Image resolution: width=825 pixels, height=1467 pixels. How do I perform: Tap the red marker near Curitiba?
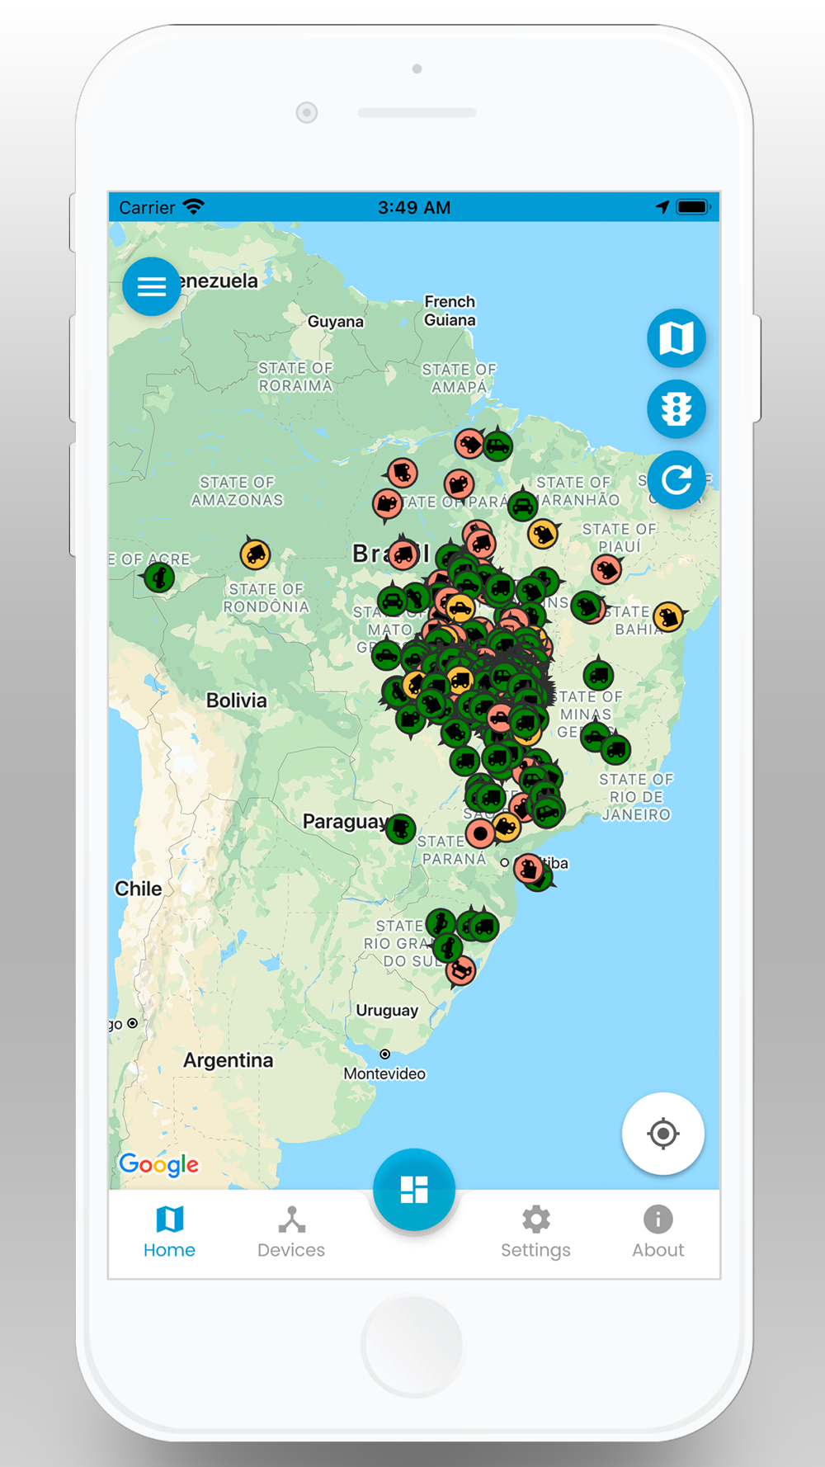[528, 868]
